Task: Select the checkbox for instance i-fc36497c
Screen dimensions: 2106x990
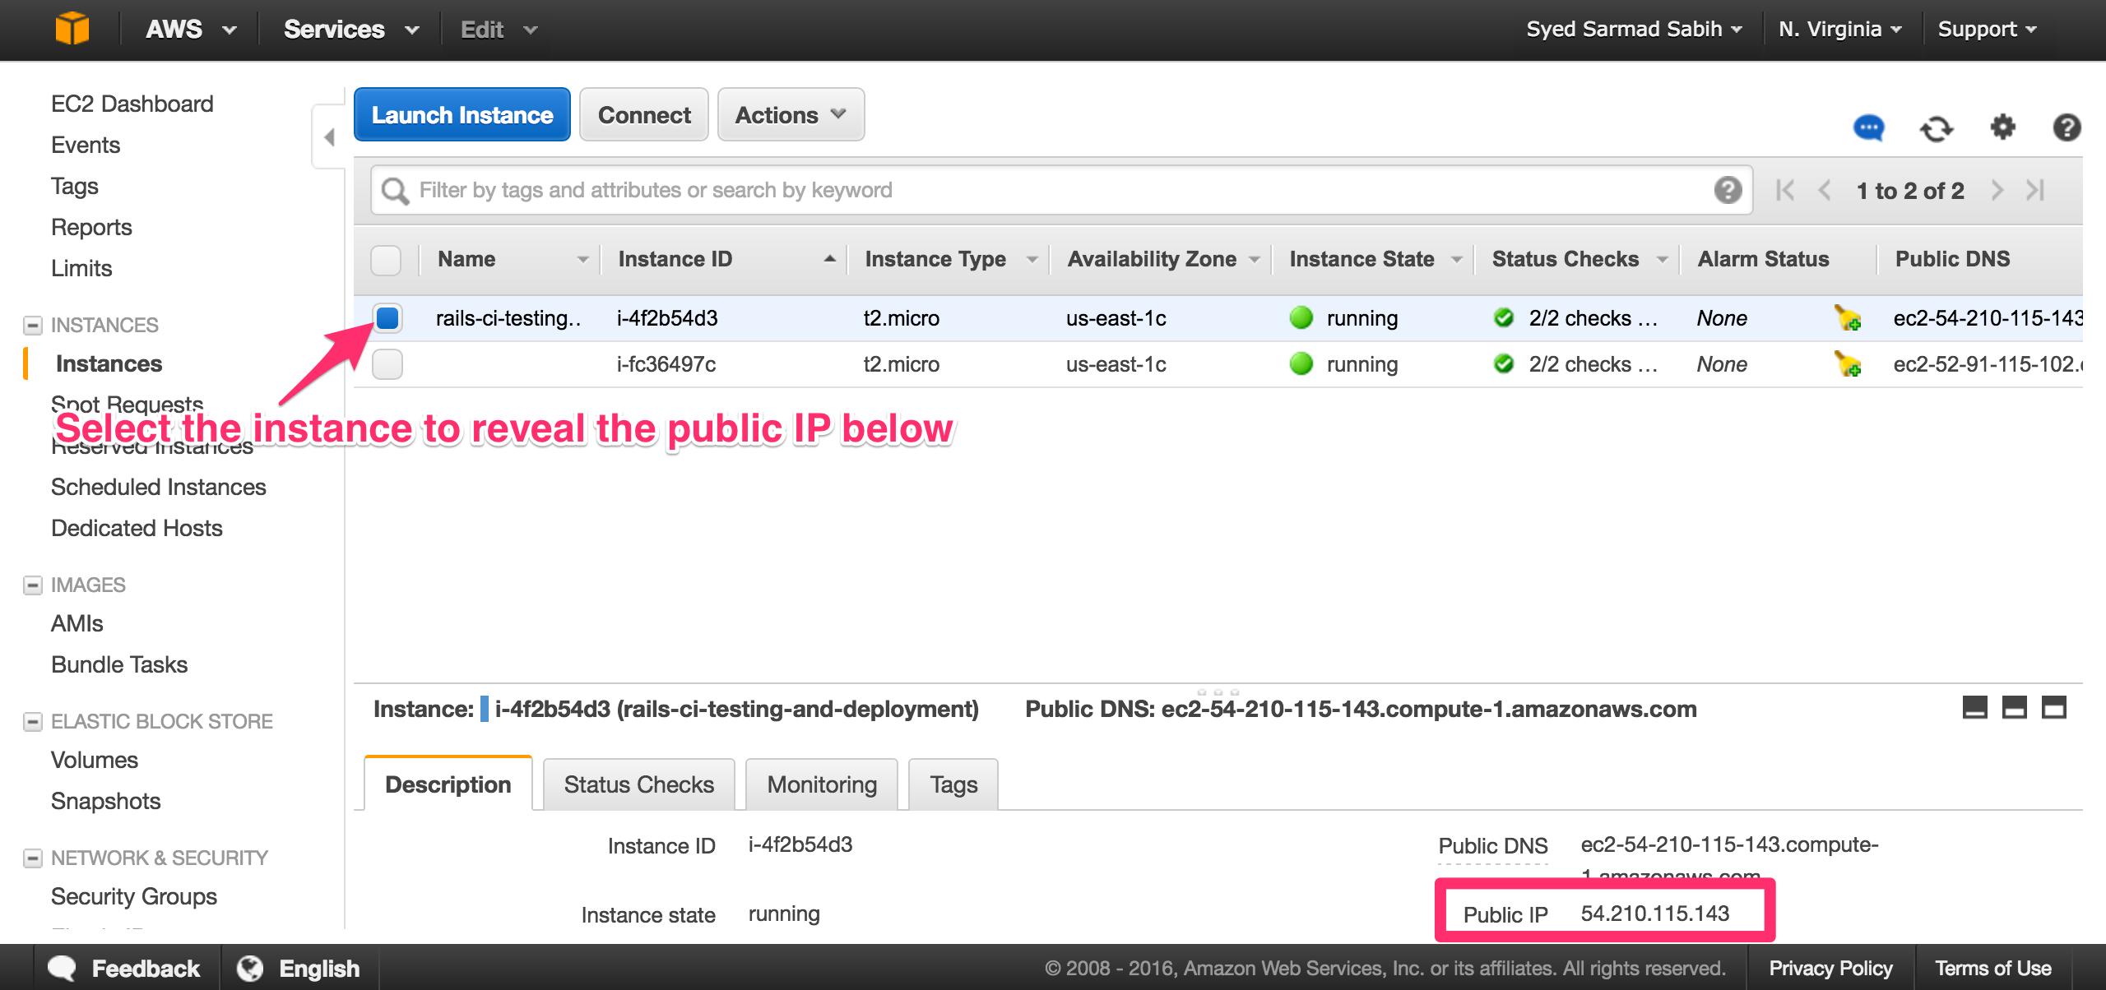Action: 387,364
